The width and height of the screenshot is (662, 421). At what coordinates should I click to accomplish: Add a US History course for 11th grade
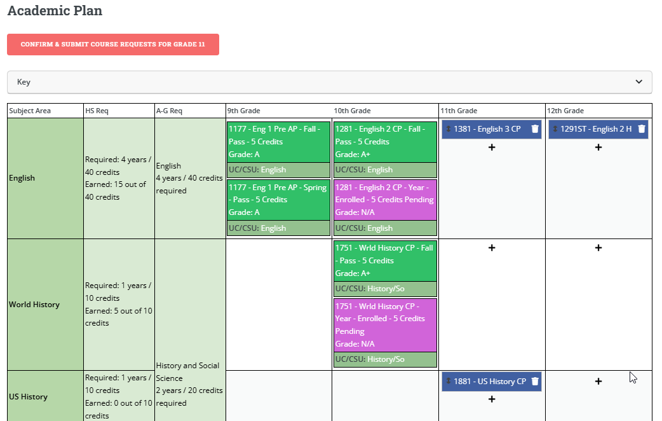tap(492, 399)
